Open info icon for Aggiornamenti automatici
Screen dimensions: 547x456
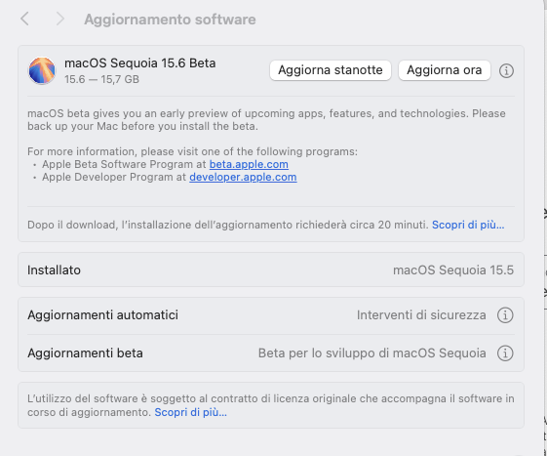505,315
